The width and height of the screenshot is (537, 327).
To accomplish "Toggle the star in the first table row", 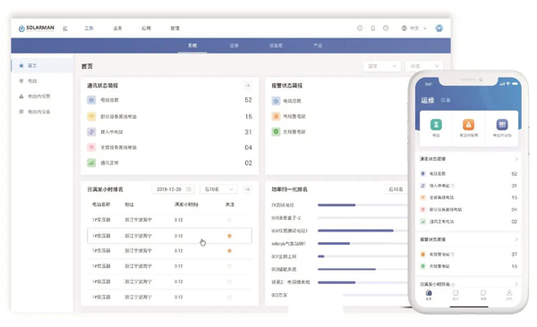I will tap(229, 220).
